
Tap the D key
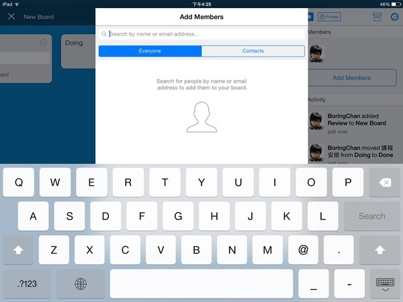pos(105,216)
